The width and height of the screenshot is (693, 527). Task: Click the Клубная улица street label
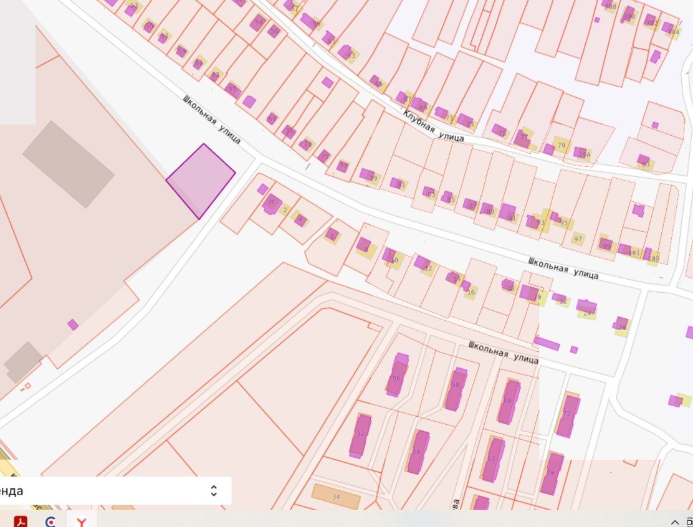[433, 126]
